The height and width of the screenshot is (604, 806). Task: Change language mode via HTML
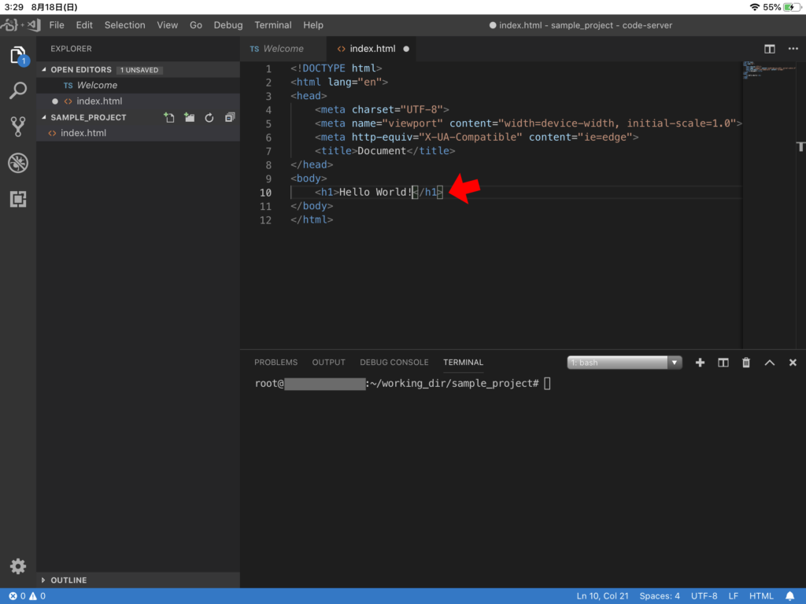coord(761,596)
